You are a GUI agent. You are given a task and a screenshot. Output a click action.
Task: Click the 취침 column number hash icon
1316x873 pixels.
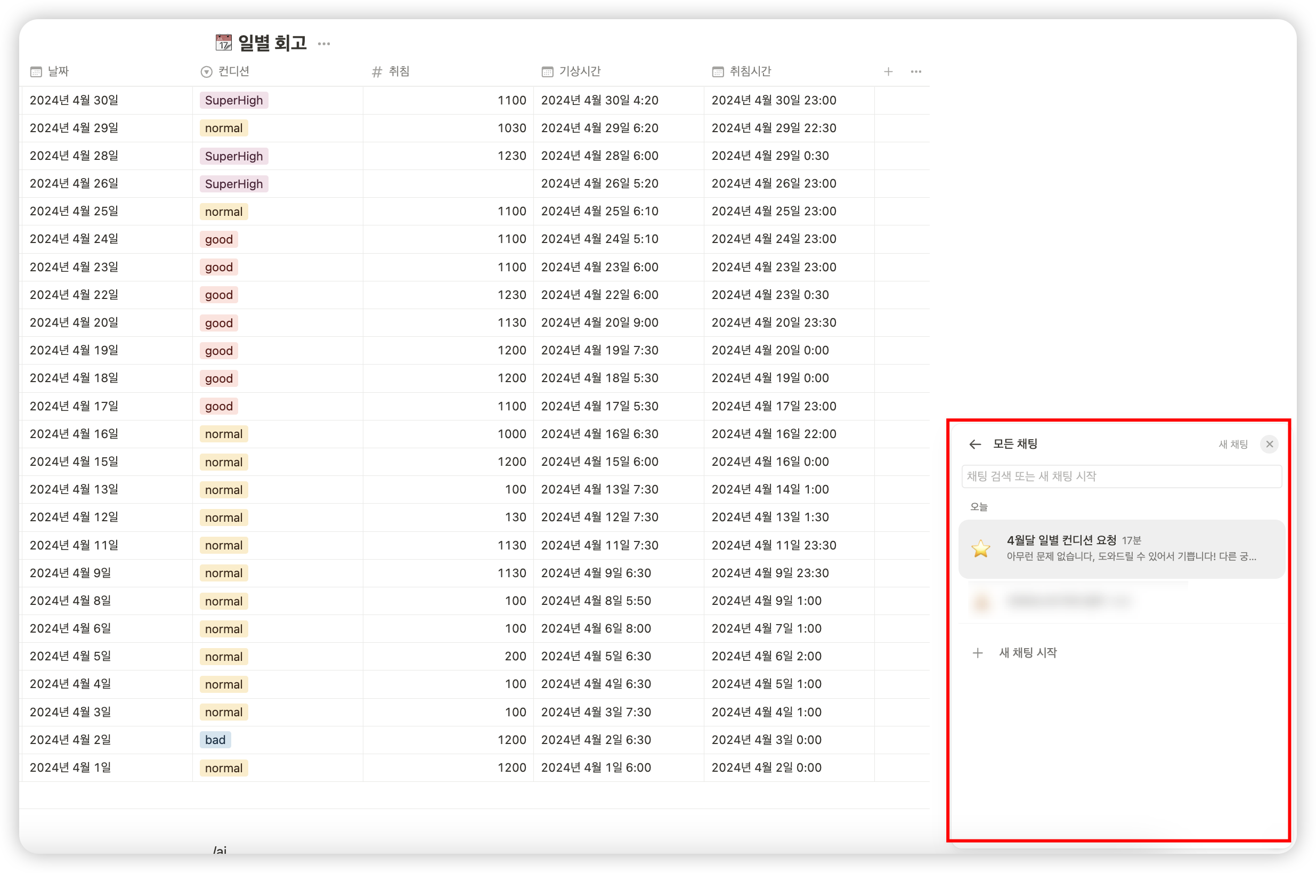(377, 72)
